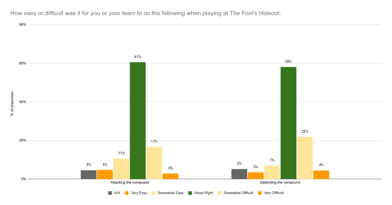Select the 7% Somewhat Easy bar for Defending
The image size is (392, 205).
point(272,172)
